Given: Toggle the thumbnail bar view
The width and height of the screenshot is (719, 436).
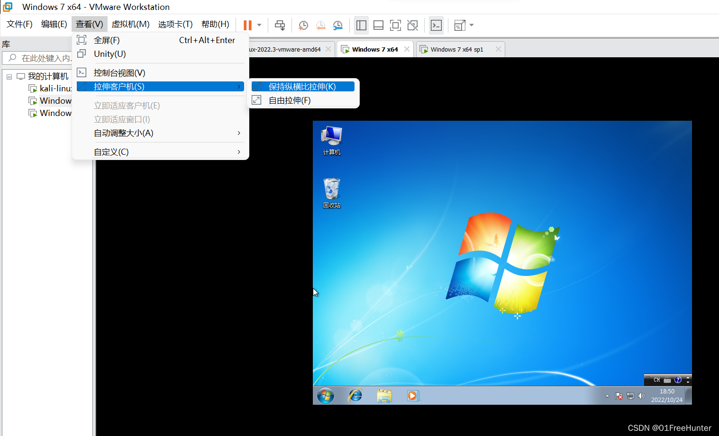Looking at the screenshot, I should (x=378, y=25).
